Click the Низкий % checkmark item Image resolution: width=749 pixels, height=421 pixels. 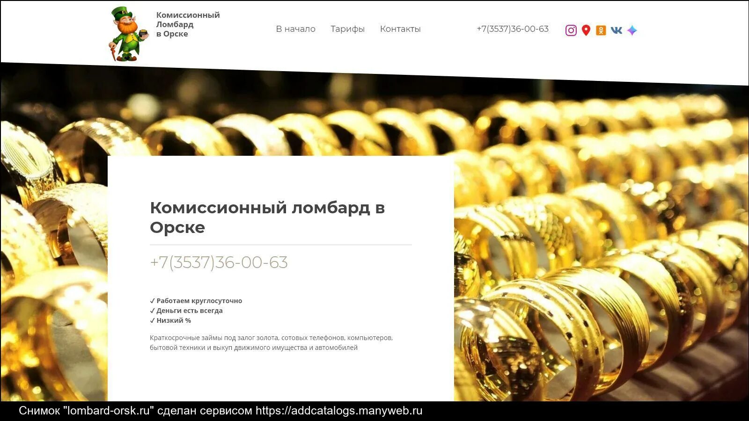(170, 320)
